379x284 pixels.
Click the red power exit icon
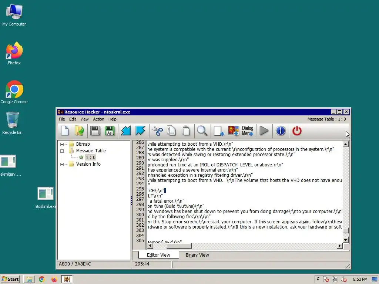coord(297,131)
